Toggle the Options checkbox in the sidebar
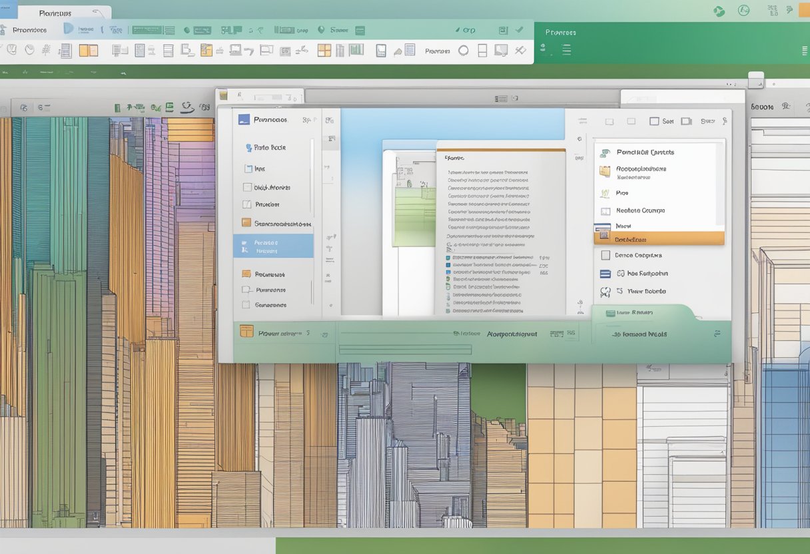This screenshot has width=810, height=554. tap(247, 187)
